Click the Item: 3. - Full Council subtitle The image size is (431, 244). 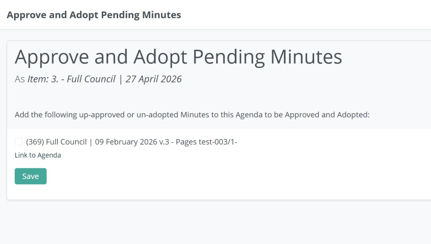point(72,79)
